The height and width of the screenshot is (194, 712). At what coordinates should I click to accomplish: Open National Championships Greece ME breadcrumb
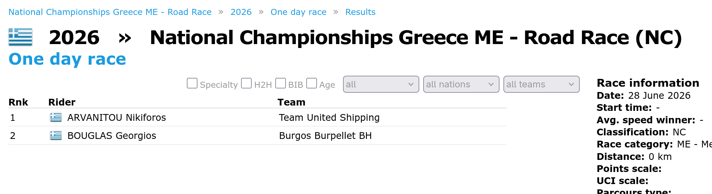pyautogui.click(x=110, y=12)
